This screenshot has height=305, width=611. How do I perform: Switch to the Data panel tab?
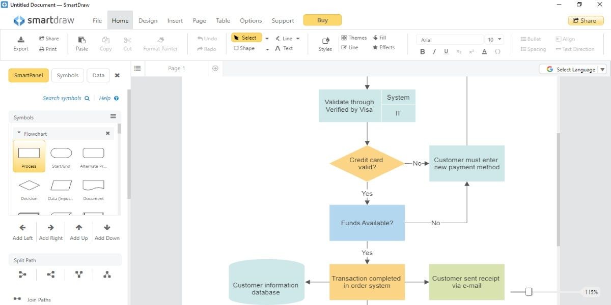click(x=98, y=75)
